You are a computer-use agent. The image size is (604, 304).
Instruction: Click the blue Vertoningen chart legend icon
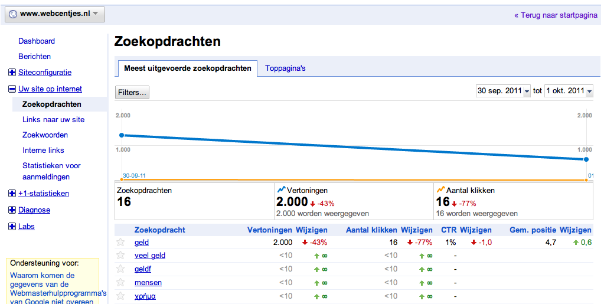(x=281, y=189)
